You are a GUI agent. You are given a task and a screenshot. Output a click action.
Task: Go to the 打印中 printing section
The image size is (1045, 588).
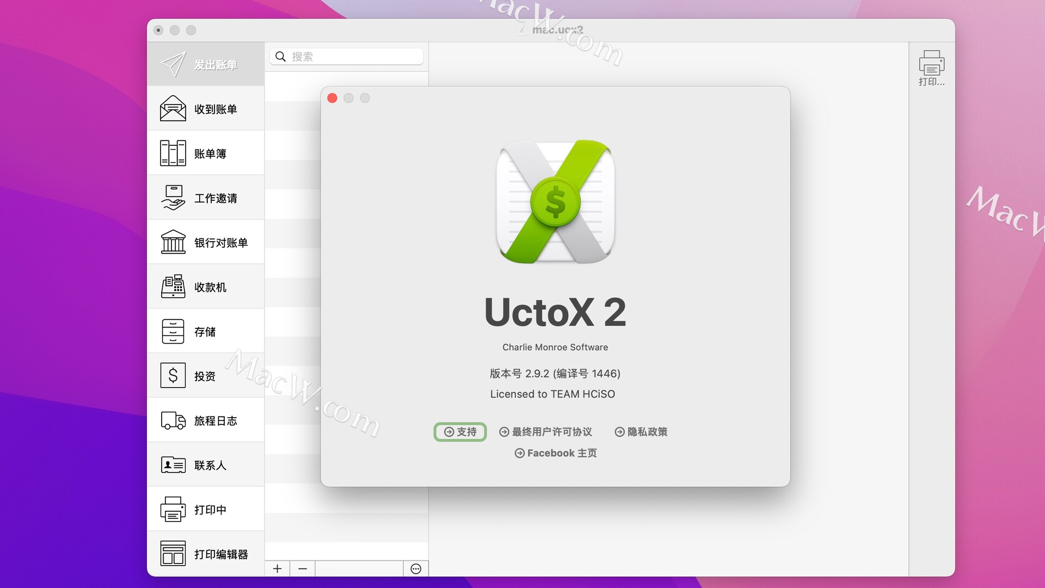[x=205, y=510]
